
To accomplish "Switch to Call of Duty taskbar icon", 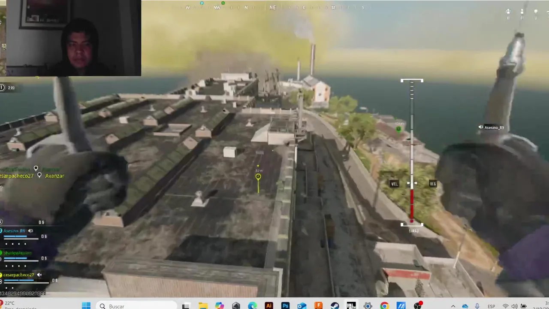I will click(x=351, y=306).
